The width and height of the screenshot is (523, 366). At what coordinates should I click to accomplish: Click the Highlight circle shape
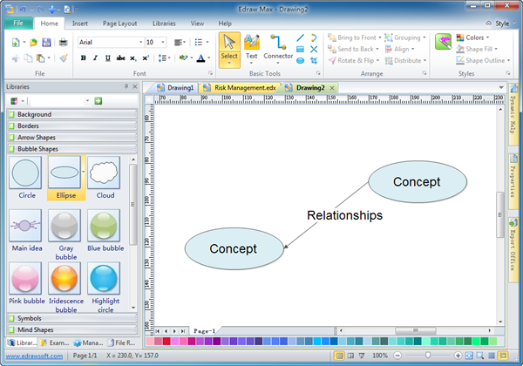[105, 285]
